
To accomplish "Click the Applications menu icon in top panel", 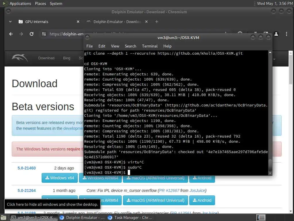I will (x=5, y=3).
